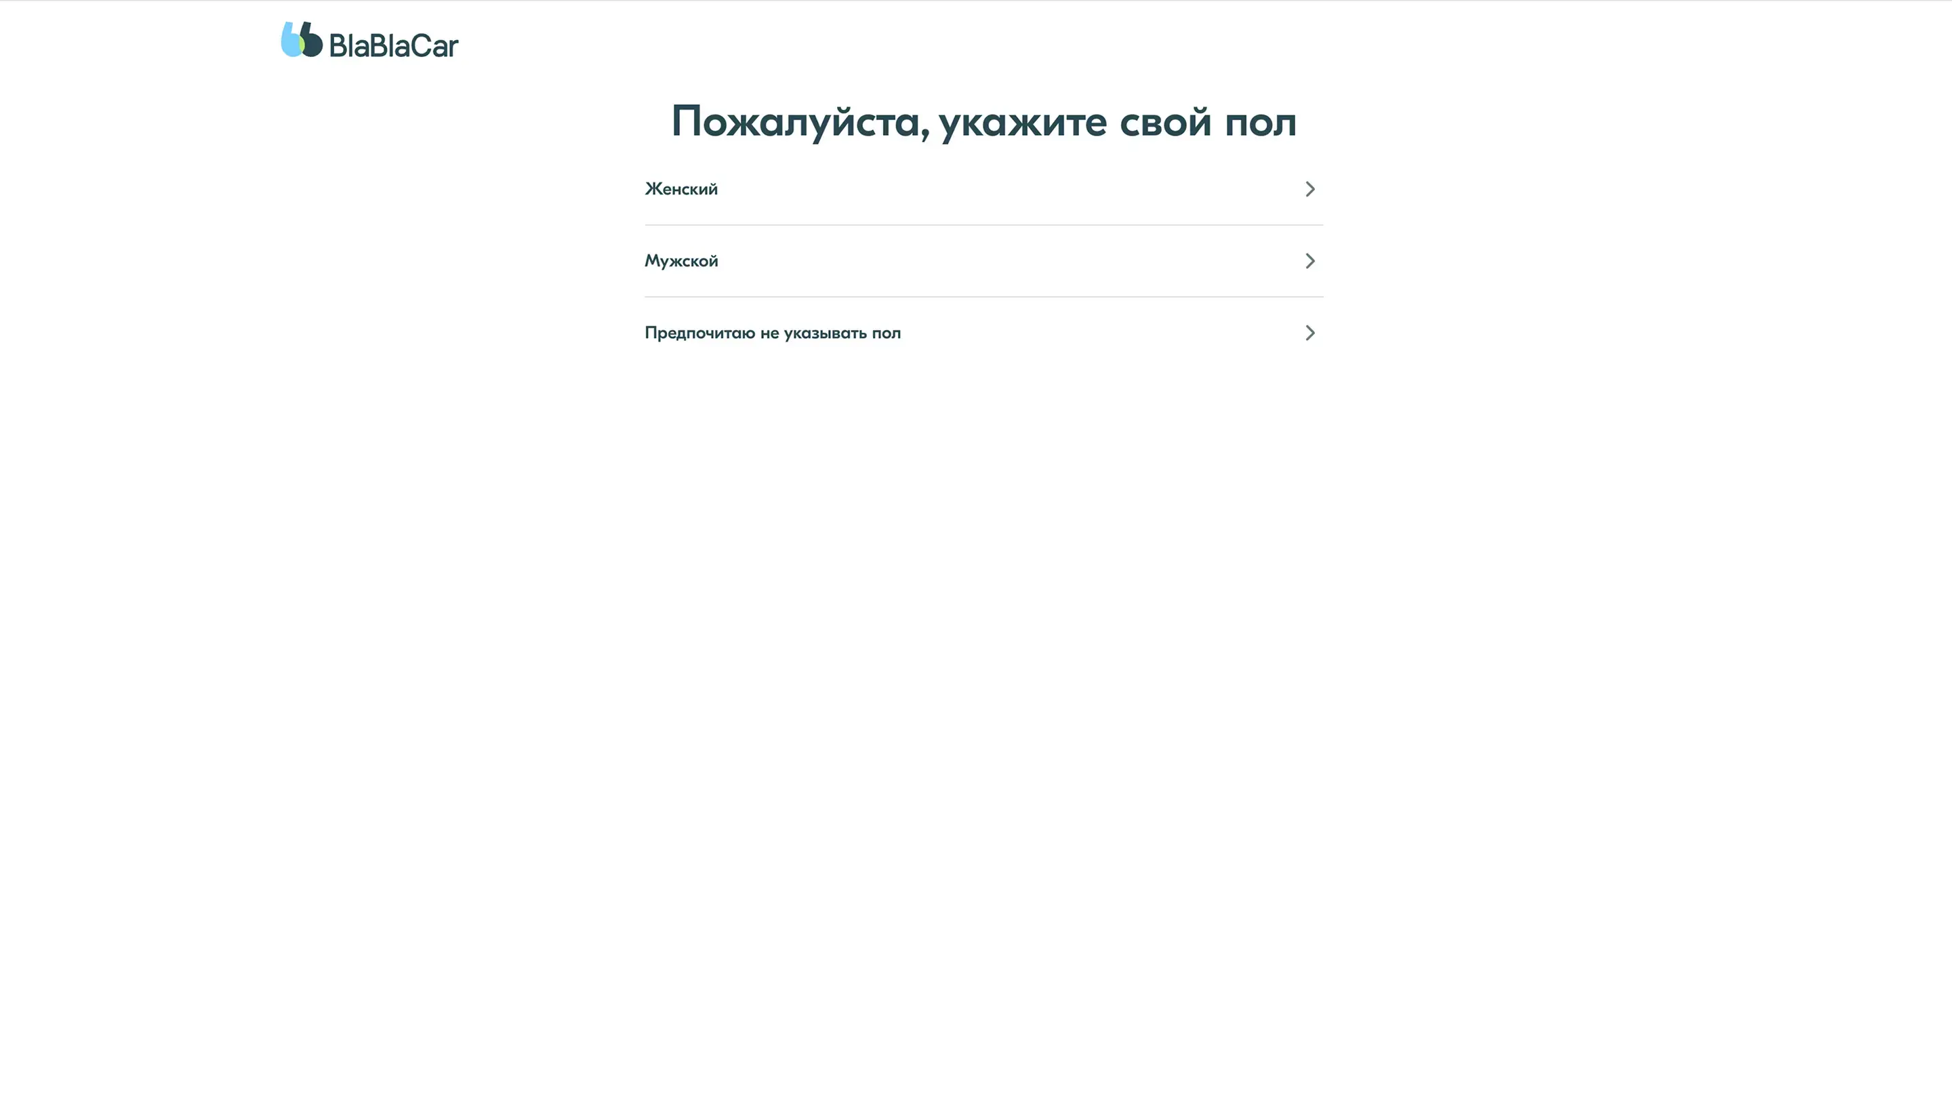Open the Женский row via its right arrow
This screenshot has width=1952, height=1098.
tap(1309, 190)
